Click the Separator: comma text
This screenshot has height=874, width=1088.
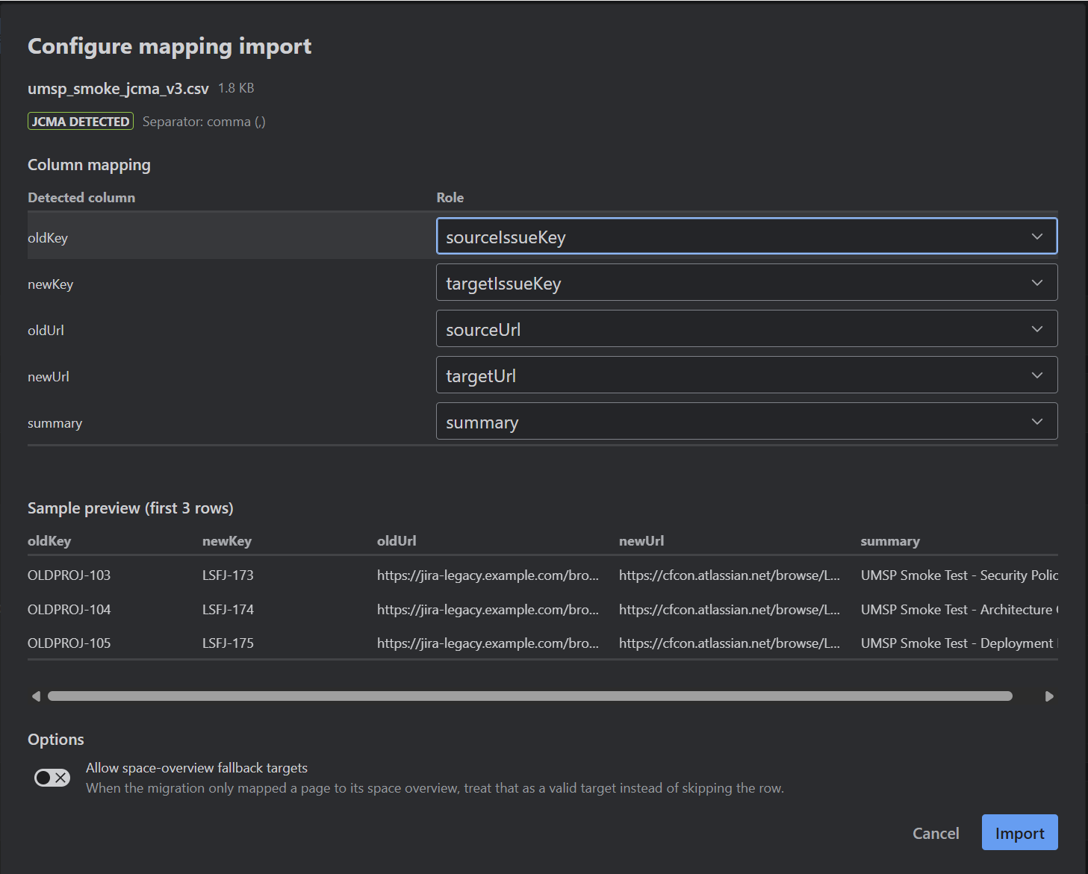pos(204,122)
